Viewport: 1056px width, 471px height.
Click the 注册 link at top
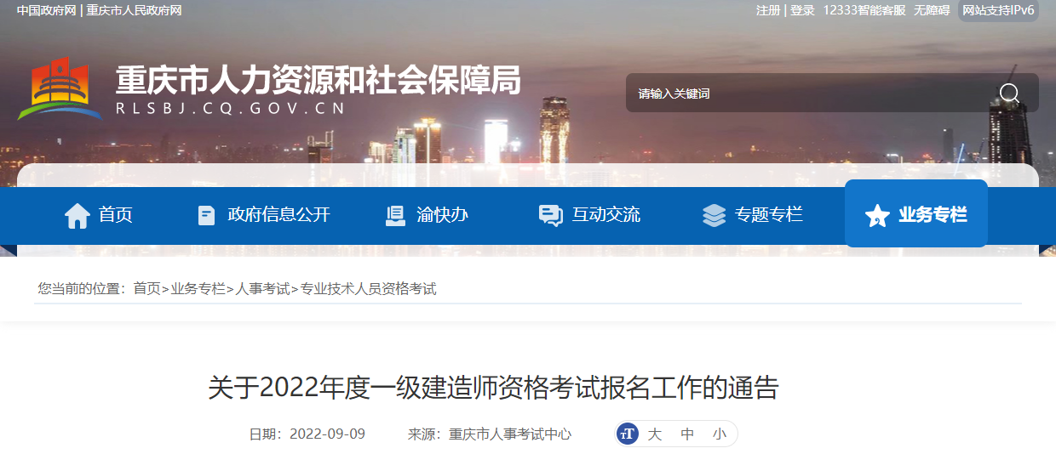pyautogui.click(x=767, y=10)
